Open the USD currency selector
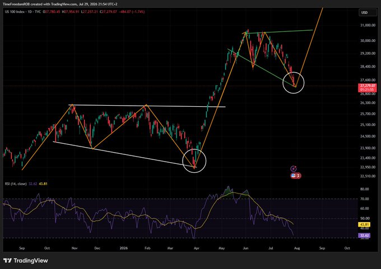The width and height of the screenshot is (381, 269). pyautogui.click(x=368, y=12)
